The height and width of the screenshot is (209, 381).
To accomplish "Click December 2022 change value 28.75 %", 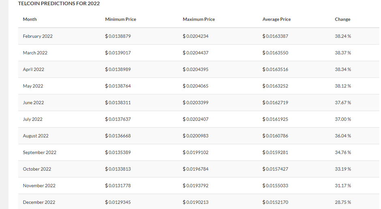I will click(343, 202).
